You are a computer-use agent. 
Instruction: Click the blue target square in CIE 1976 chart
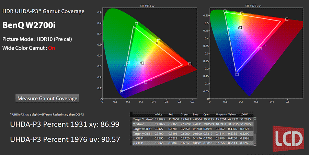pyautogui.click(x=237, y=75)
